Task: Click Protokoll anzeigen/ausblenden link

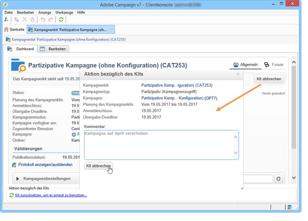Action: 45,165
